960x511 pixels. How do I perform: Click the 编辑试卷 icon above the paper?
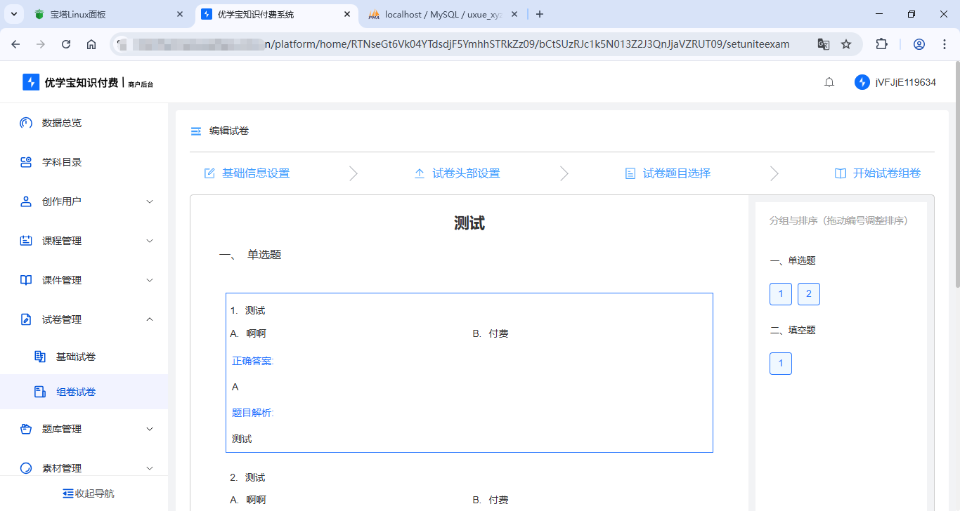[x=195, y=131]
